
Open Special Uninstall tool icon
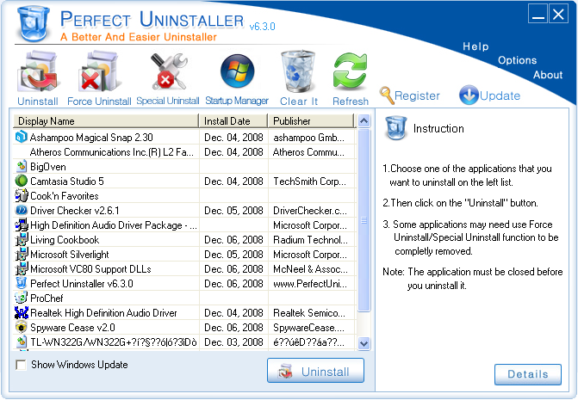tap(168, 71)
